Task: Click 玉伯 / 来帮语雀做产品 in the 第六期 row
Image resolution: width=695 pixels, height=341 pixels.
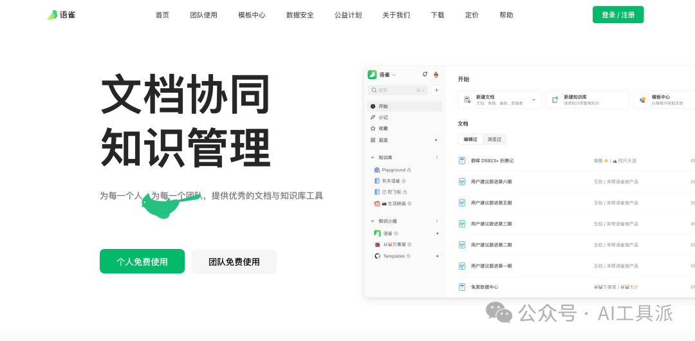Action: [x=616, y=182]
